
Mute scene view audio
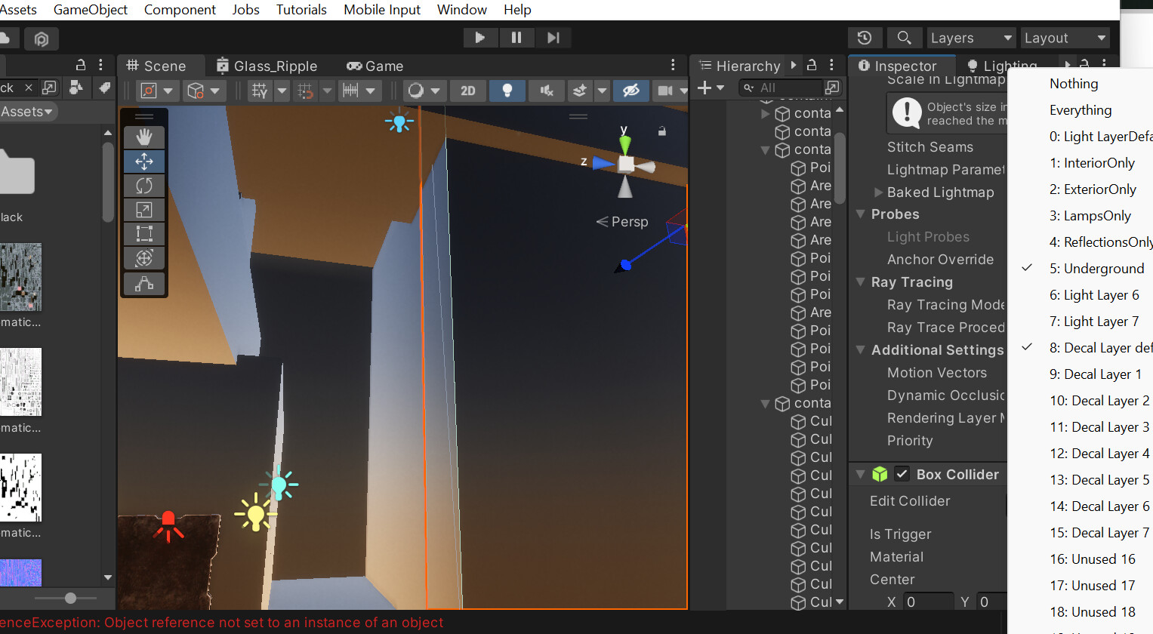(x=547, y=90)
